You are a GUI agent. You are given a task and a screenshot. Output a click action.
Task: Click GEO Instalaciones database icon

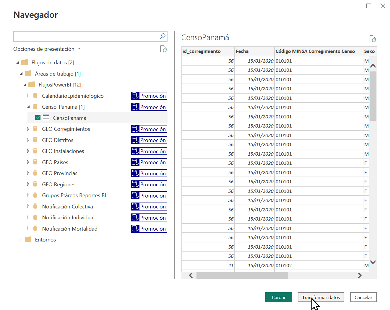[x=35, y=151]
